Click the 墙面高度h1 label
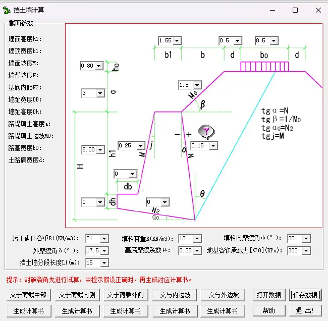 [25, 39]
